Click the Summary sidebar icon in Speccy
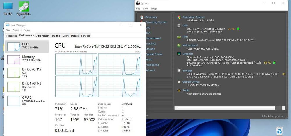 click(142, 17)
